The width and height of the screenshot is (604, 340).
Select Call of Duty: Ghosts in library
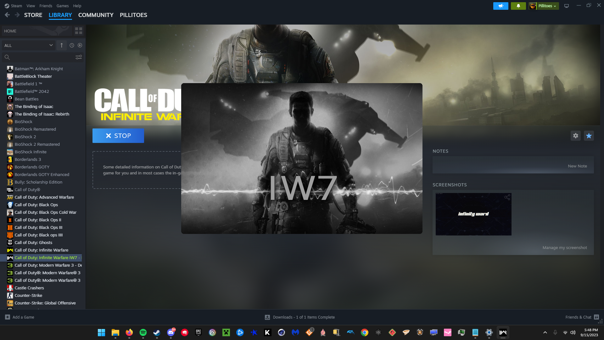(33, 242)
